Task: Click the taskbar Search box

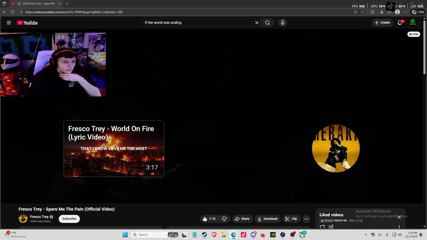Action: (x=155, y=235)
